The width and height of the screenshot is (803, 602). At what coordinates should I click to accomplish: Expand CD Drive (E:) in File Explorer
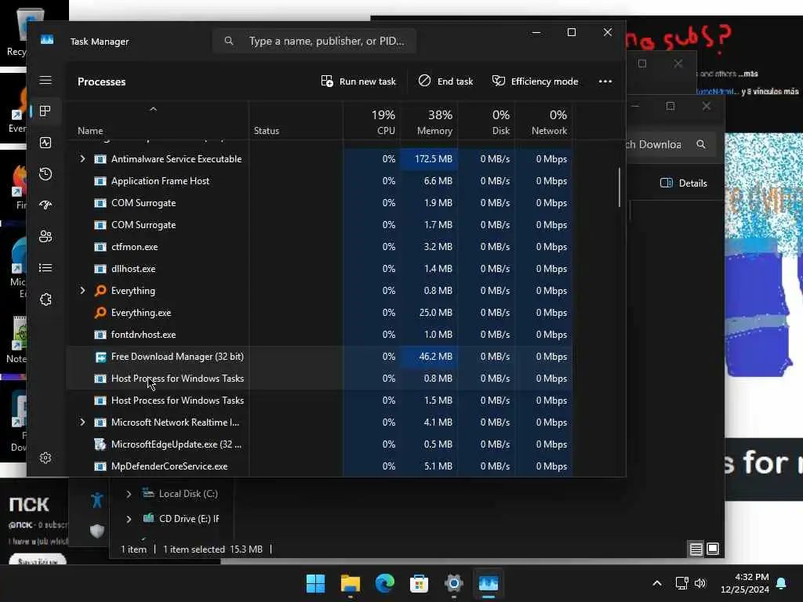tap(129, 519)
